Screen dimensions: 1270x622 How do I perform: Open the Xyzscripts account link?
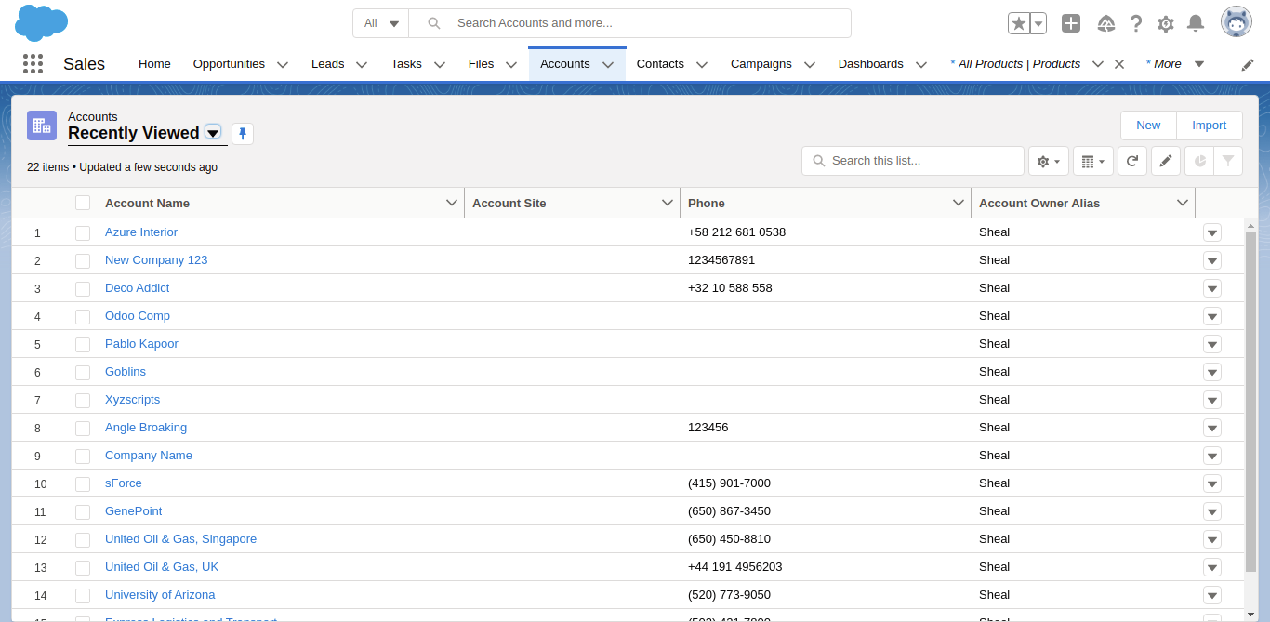[132, 400]
